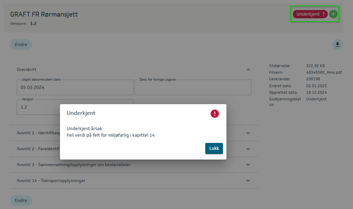The width and height of the screenshot is (353, 209).
Task: Click the Overskrift section heading text
Action: (x=27, y=70)
